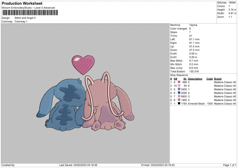Screen dimensions: 238x168
Task: Click the pink color swatch for stop 1
Action: 179,82
